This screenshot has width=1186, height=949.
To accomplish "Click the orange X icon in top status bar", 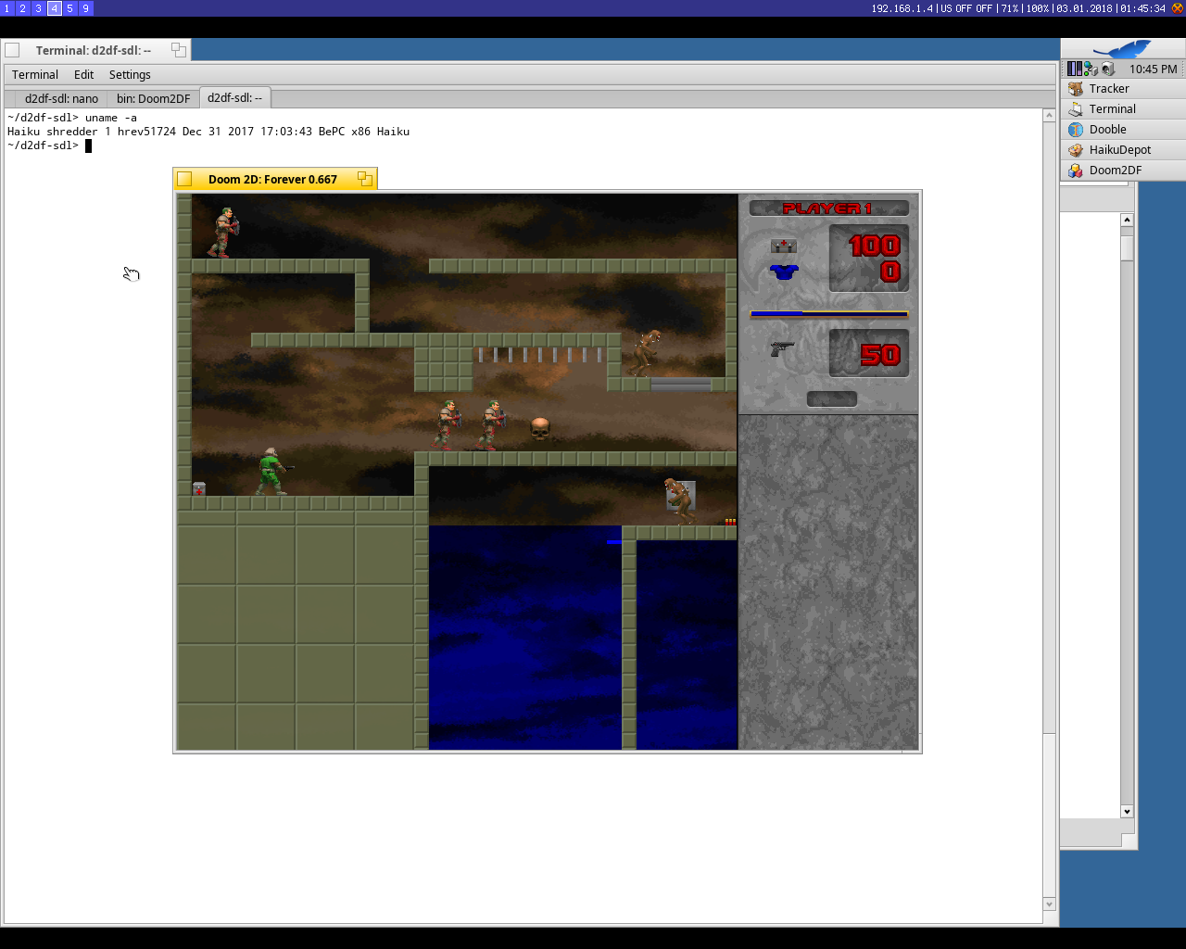I will [x=1178, y=7].
